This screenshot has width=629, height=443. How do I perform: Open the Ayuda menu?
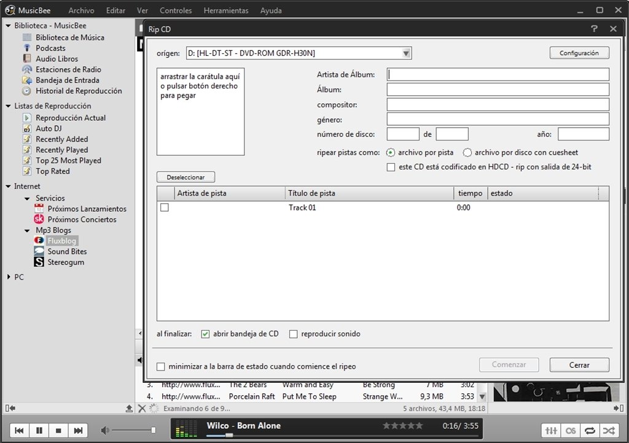point(271,10)
